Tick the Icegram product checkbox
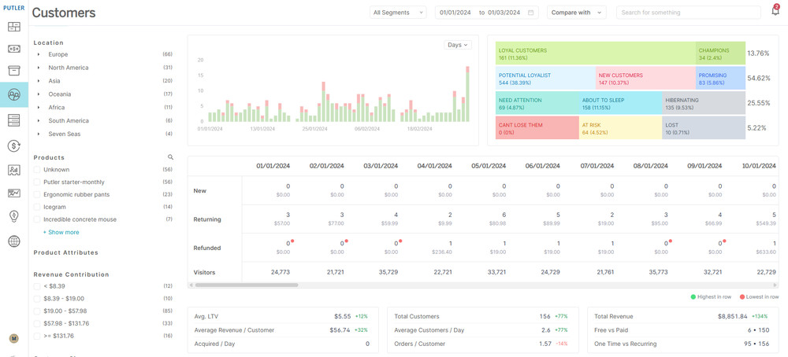788x357 pixels. click(37, 207)
